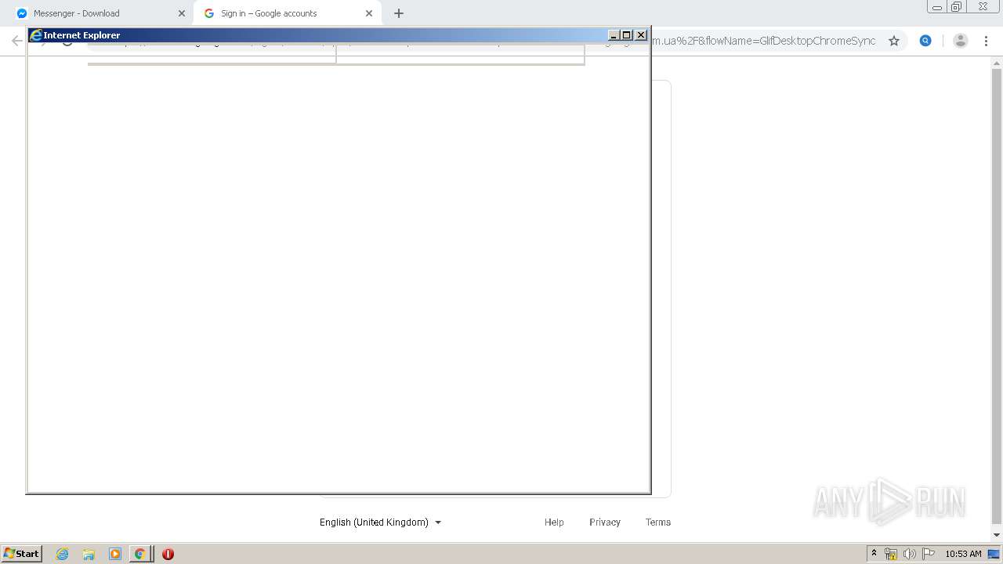Click the Chrome vertical scrollbar down arrow

tap(997, 535)
